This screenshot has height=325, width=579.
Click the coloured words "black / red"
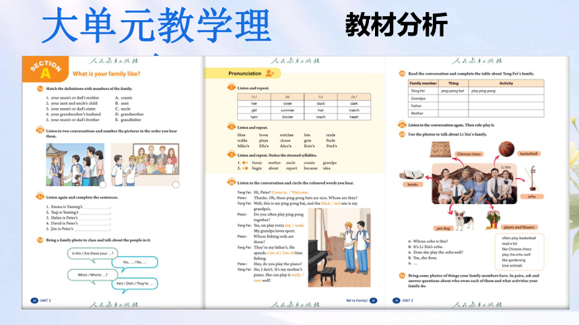[331, 203]
